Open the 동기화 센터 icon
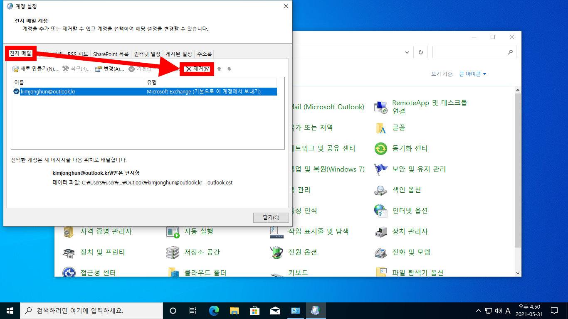This screenshot has height=319, width=568. (x=381, y=149)
